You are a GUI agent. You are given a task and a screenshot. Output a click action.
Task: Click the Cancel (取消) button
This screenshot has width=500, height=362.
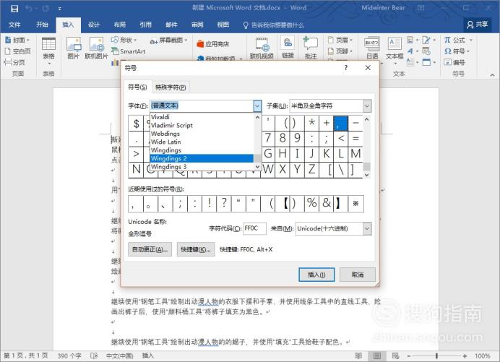tap(358, 275)
